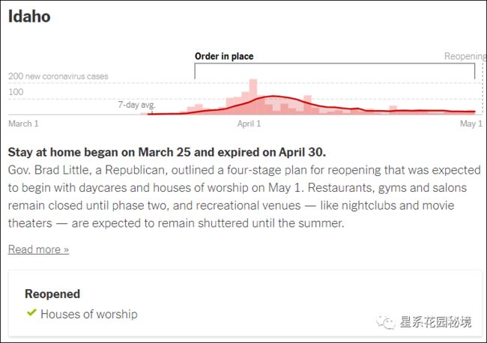Screen dimensions: 487x343
Task: Click the bold stay at home dates headline
Action: click(167, 152)
